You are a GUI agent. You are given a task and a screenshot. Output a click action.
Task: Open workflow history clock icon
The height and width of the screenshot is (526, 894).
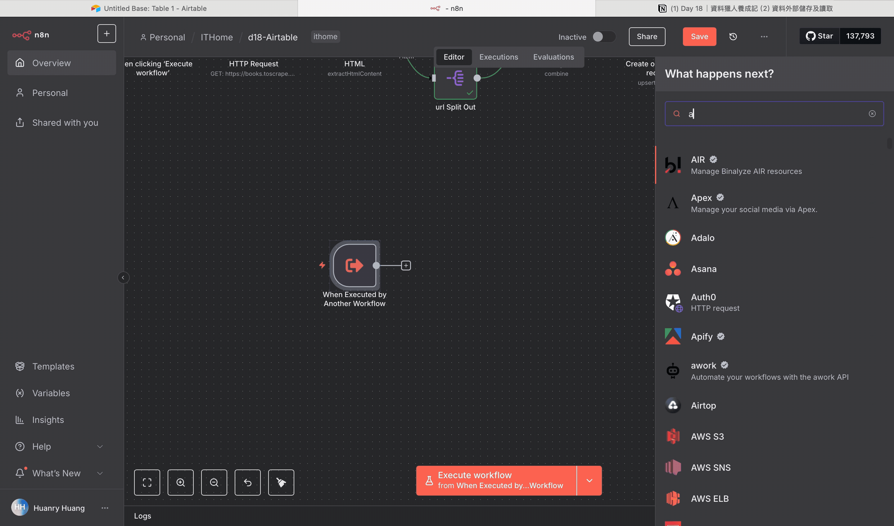click(733, 37)
